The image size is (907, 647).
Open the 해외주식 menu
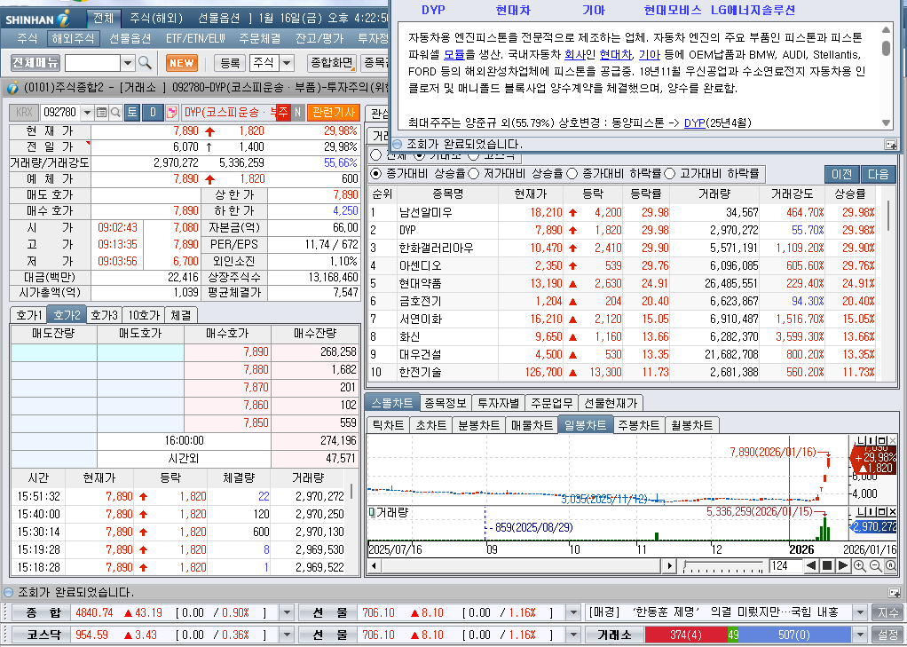point(73,39)
